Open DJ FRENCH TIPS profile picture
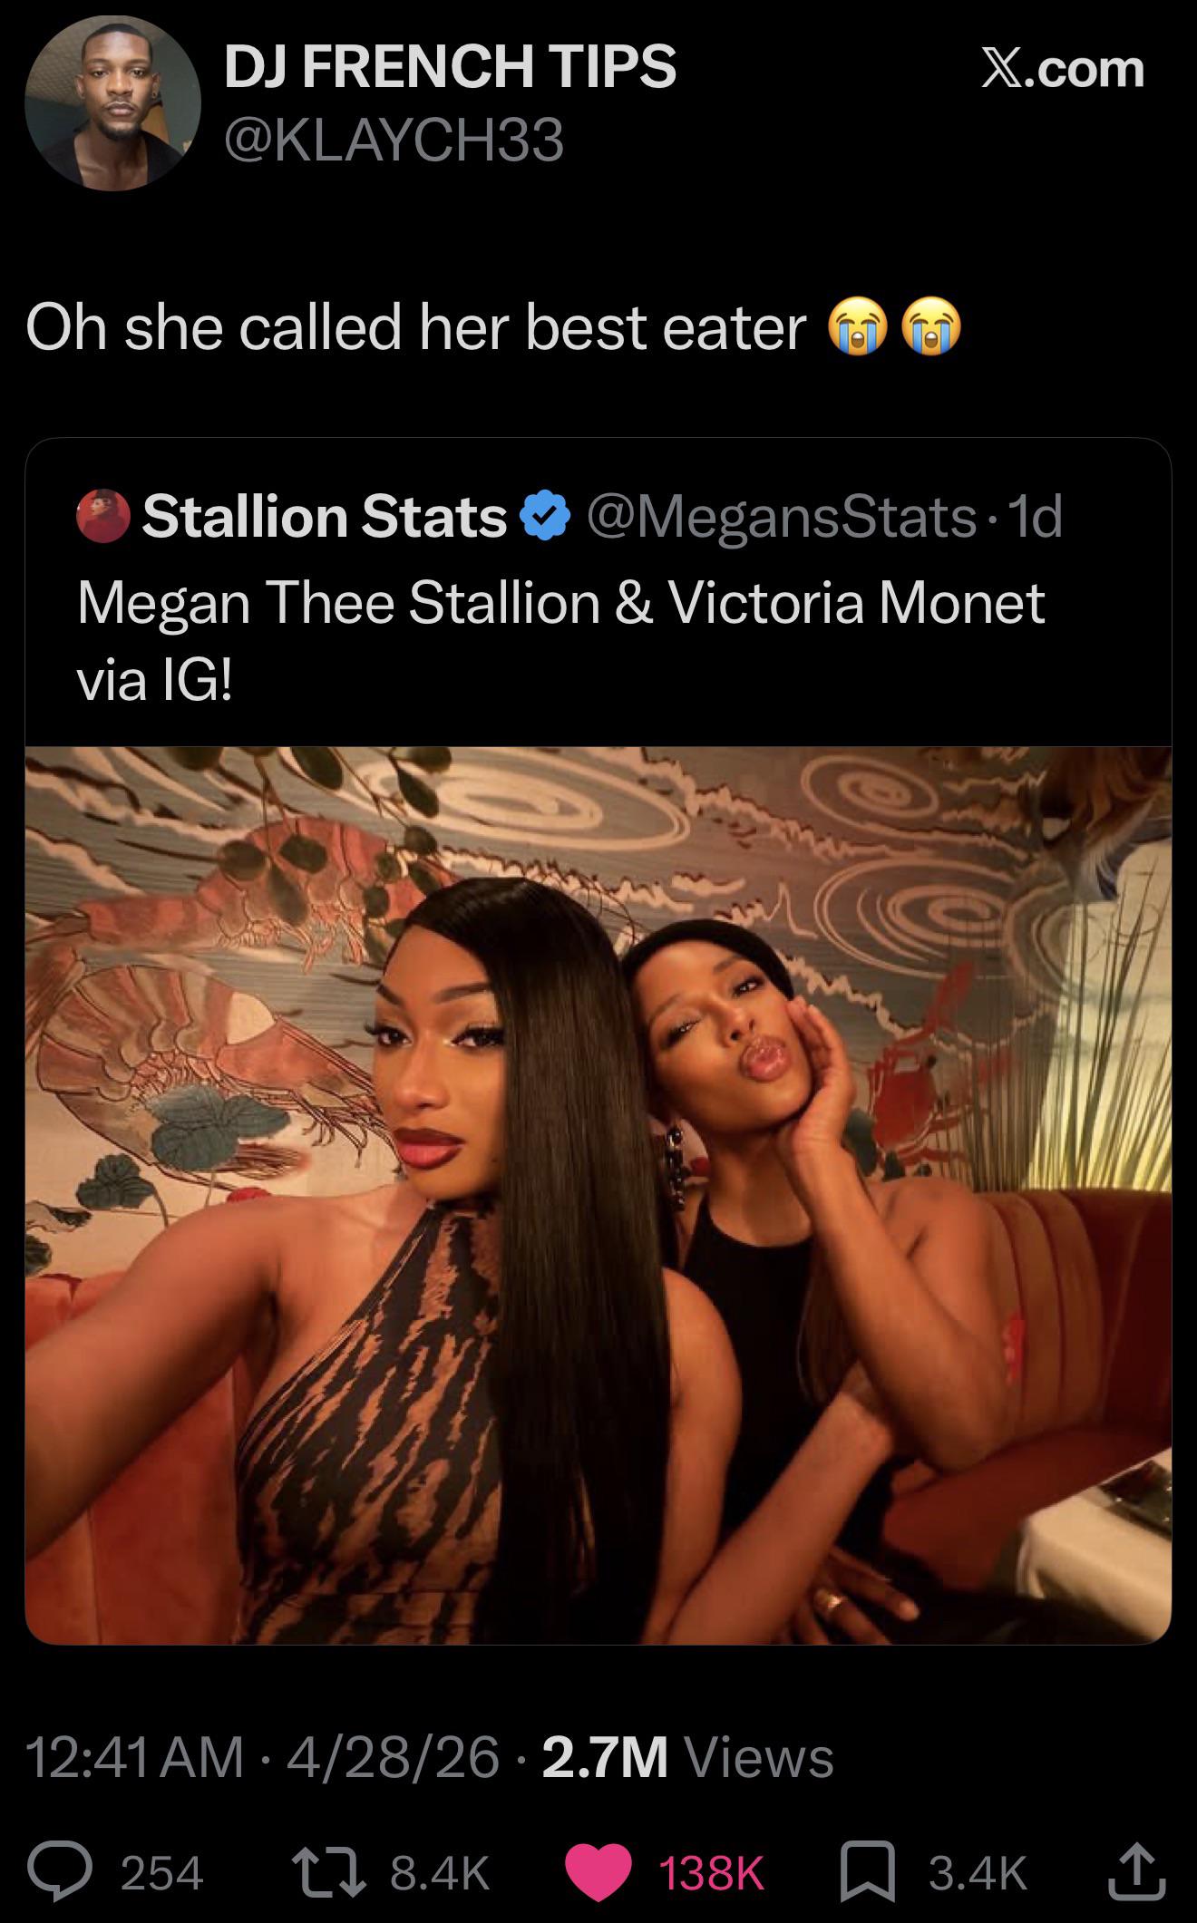 pyautogui.click(x=112, y=102)
